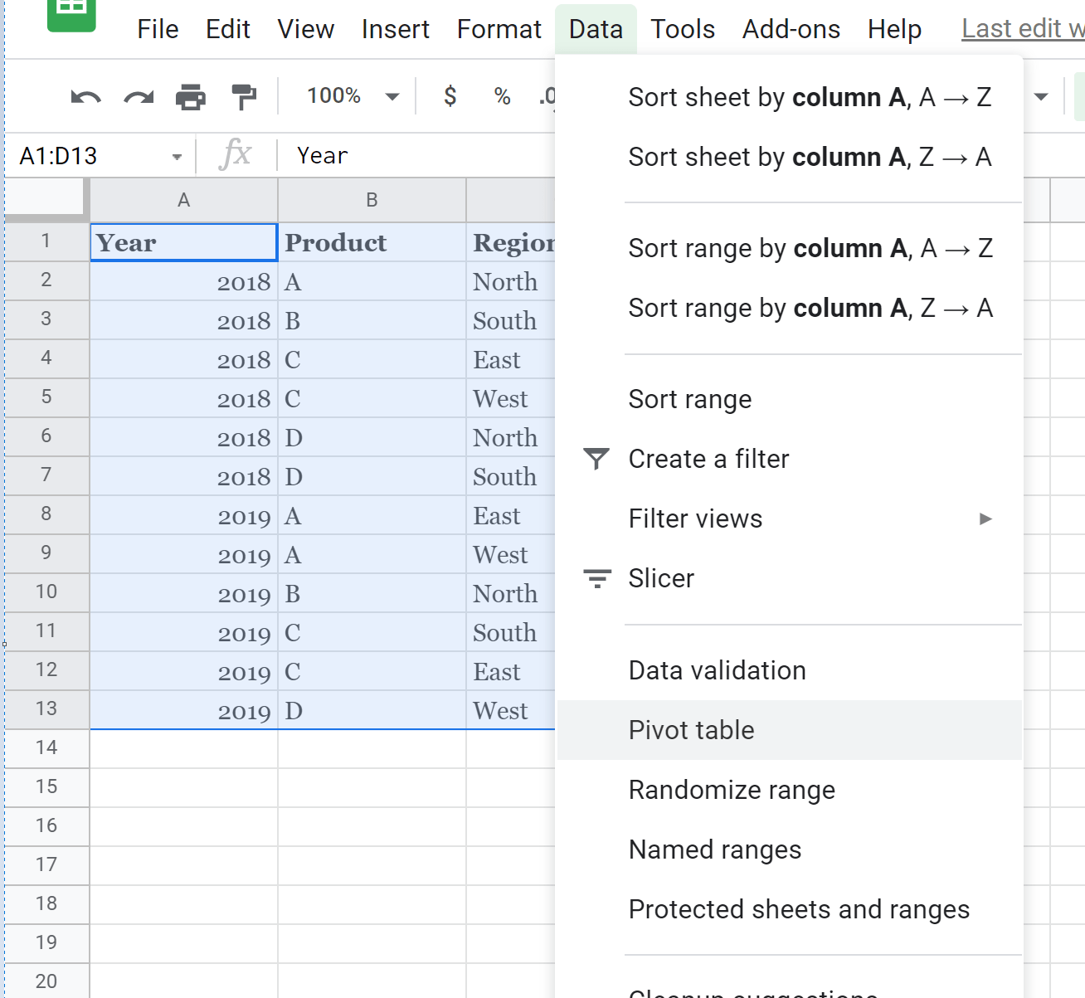Viewport: 1085px width, 998px height.
Task: Decrease decimal places icon
Action: point(547,96)
